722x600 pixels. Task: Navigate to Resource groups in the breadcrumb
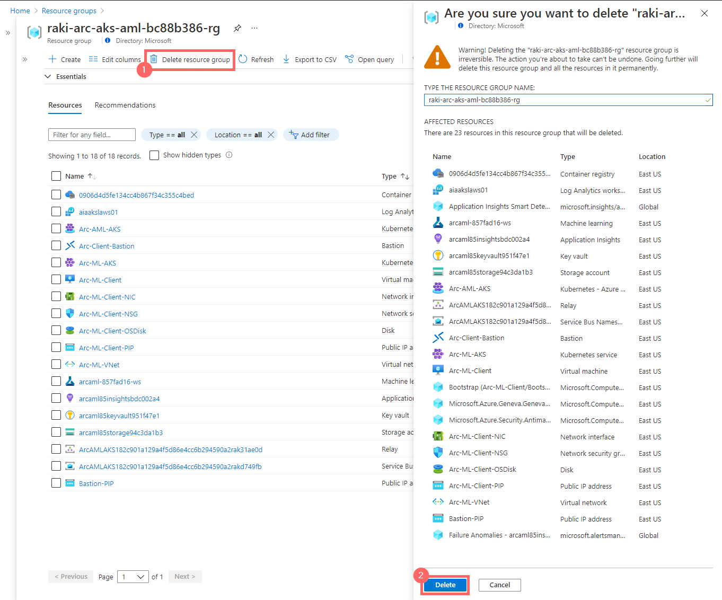coord(69,11)
